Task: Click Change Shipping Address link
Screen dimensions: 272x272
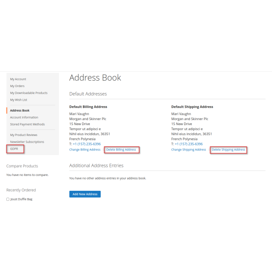Action: pyautogui.click(x=189, y=150)
